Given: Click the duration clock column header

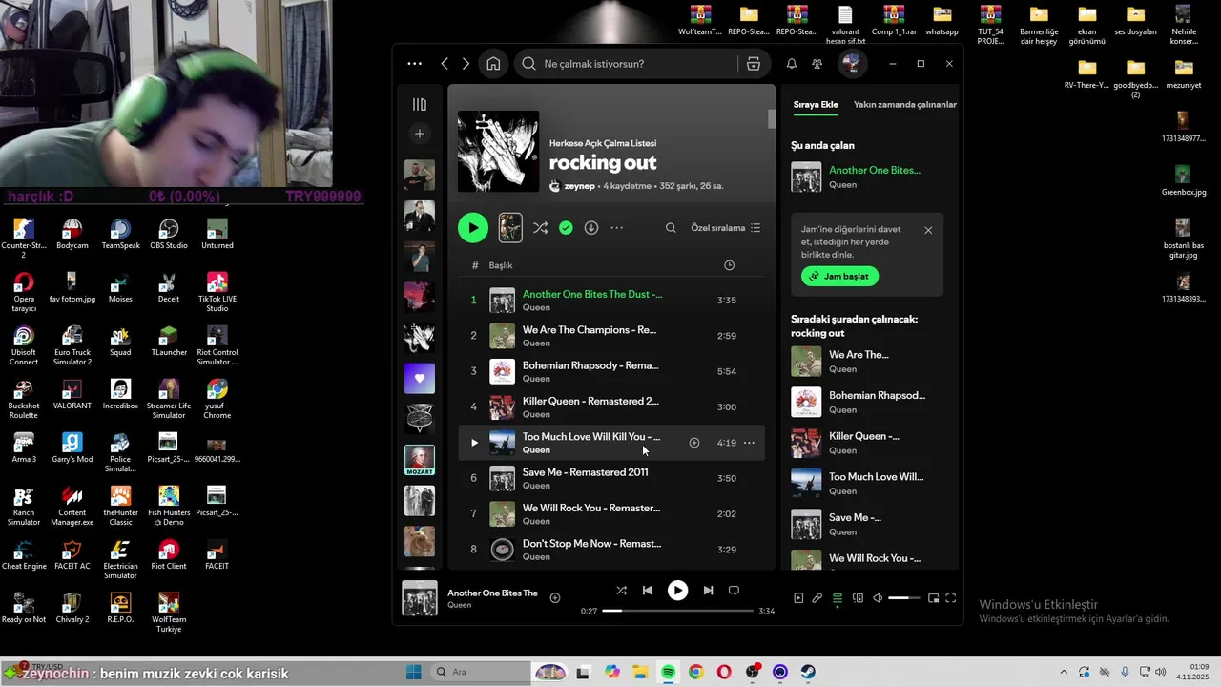Looking at the screenshot, I should click(730, 265).
